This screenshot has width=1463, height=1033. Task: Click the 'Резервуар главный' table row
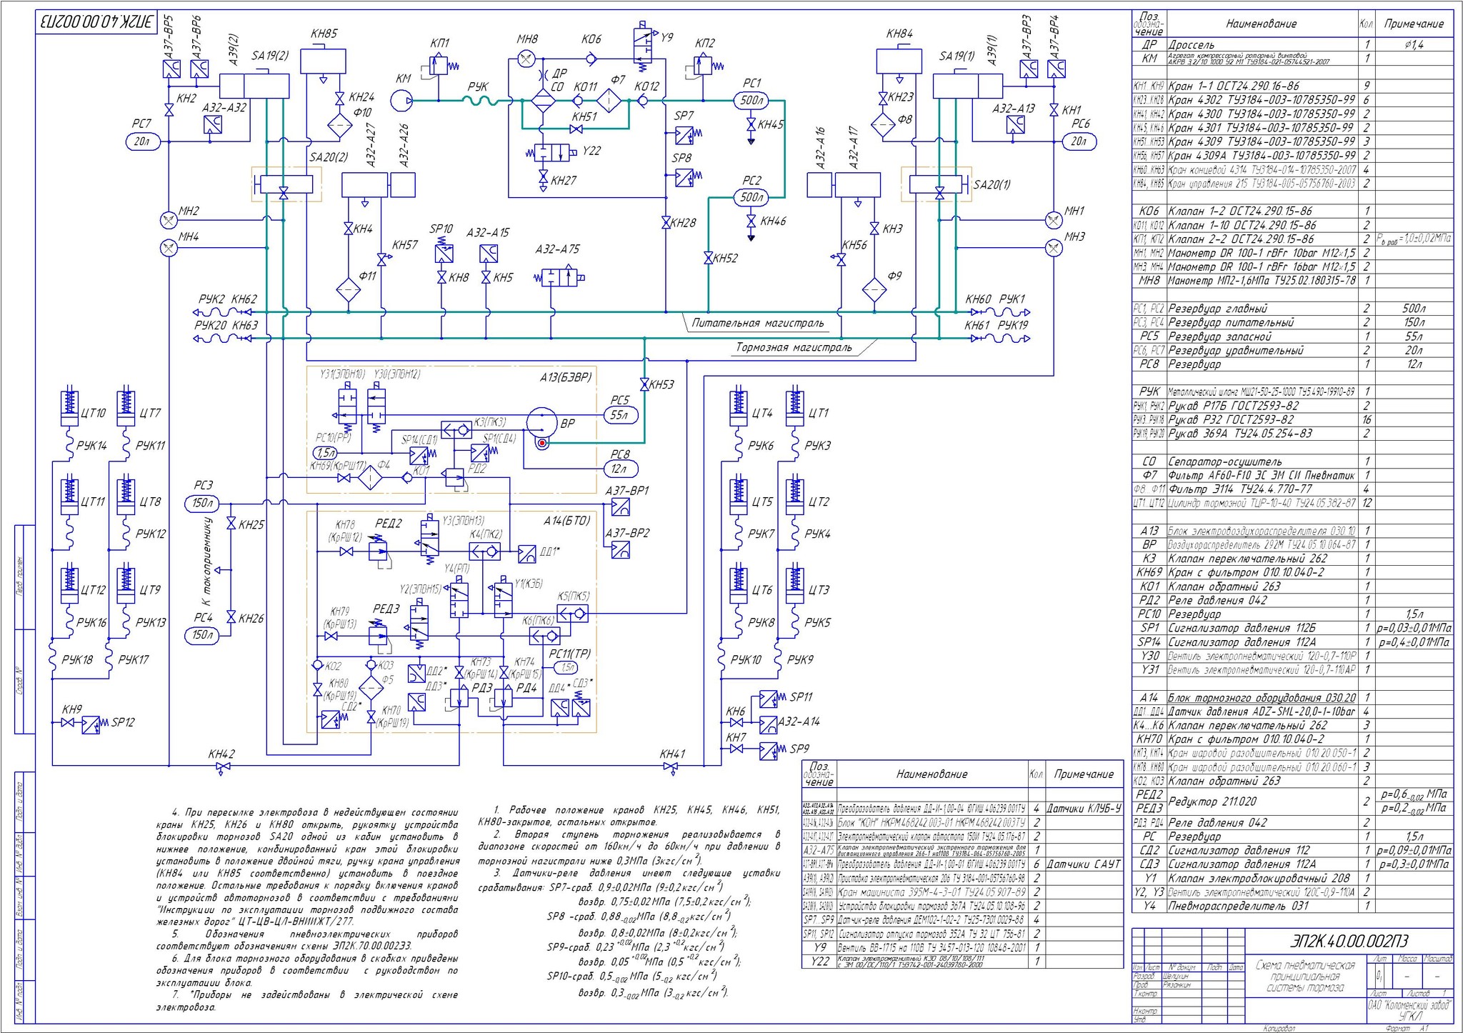click(1293, 309)
